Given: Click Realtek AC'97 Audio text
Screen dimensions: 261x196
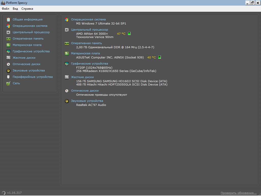Looking at the screenshot, I should click(91, 105).
